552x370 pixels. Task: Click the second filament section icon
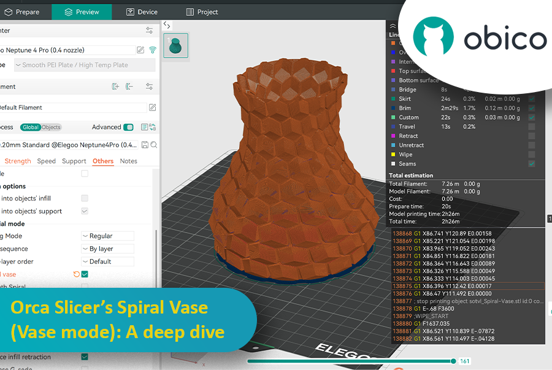[129, 87]
